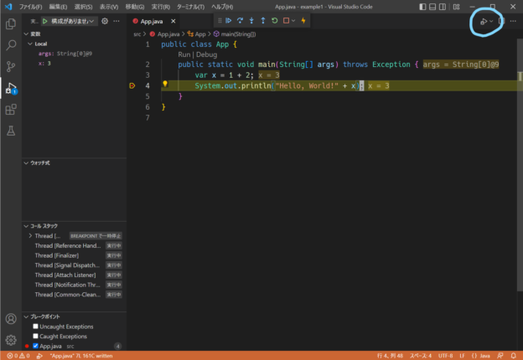Open the editor more actions ellipsis
The height and width of the screenshot is (360, 523).
pos(513,21)
